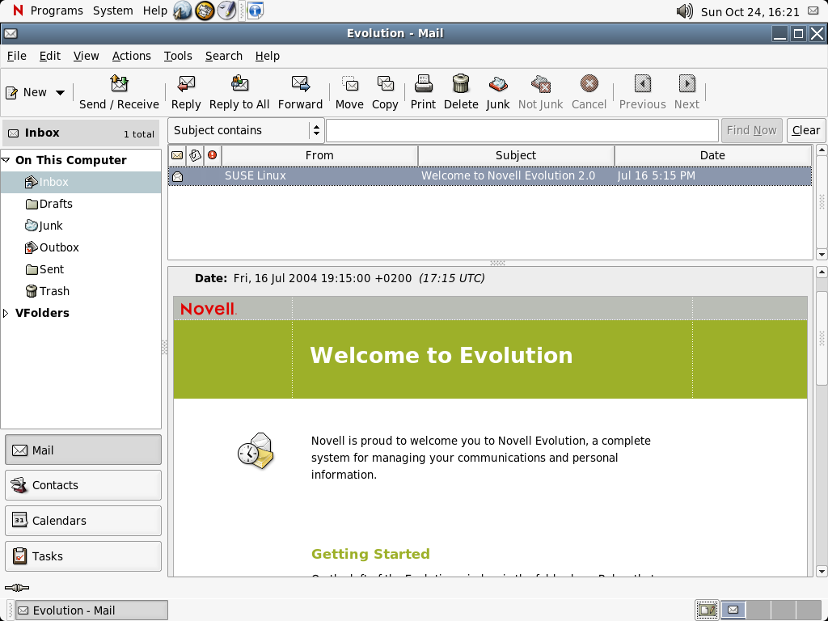Switch to the Contacts component
This screenshot has height=621, width=828.
(83, 485)
